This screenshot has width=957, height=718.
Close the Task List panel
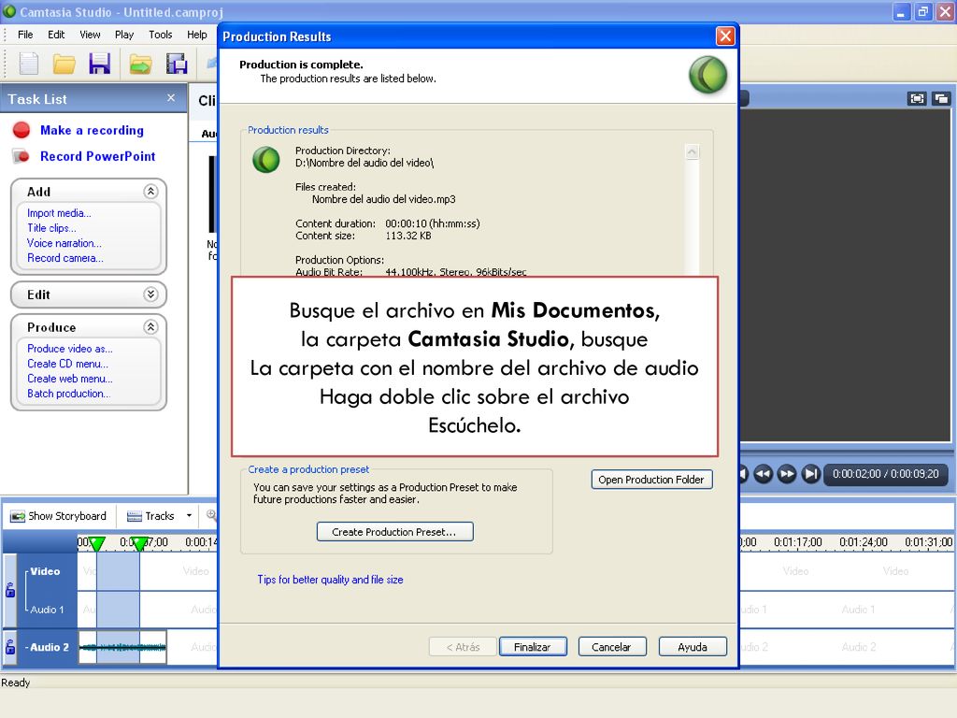point(171,97)
